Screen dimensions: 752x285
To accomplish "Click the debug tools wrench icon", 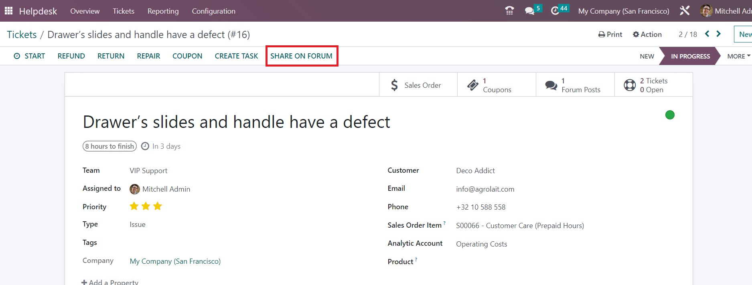I will point(685,11).
